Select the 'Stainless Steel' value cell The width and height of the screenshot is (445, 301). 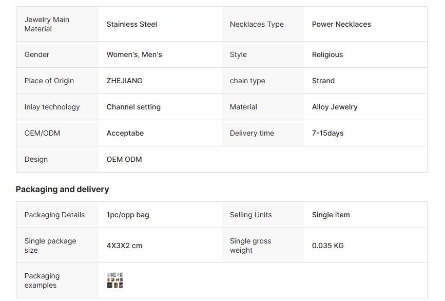(132, 24)
